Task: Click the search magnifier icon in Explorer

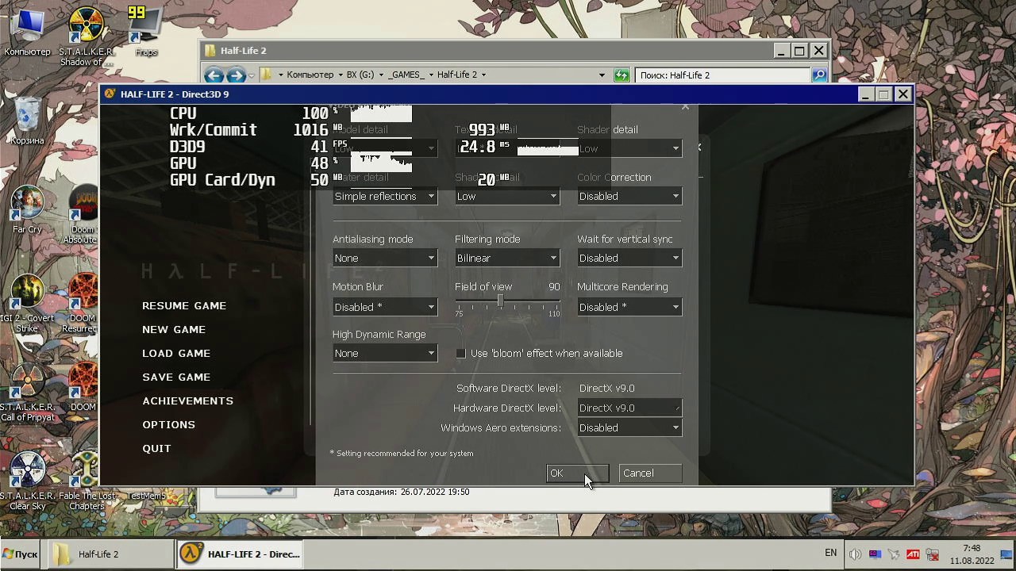Action: 819,75
